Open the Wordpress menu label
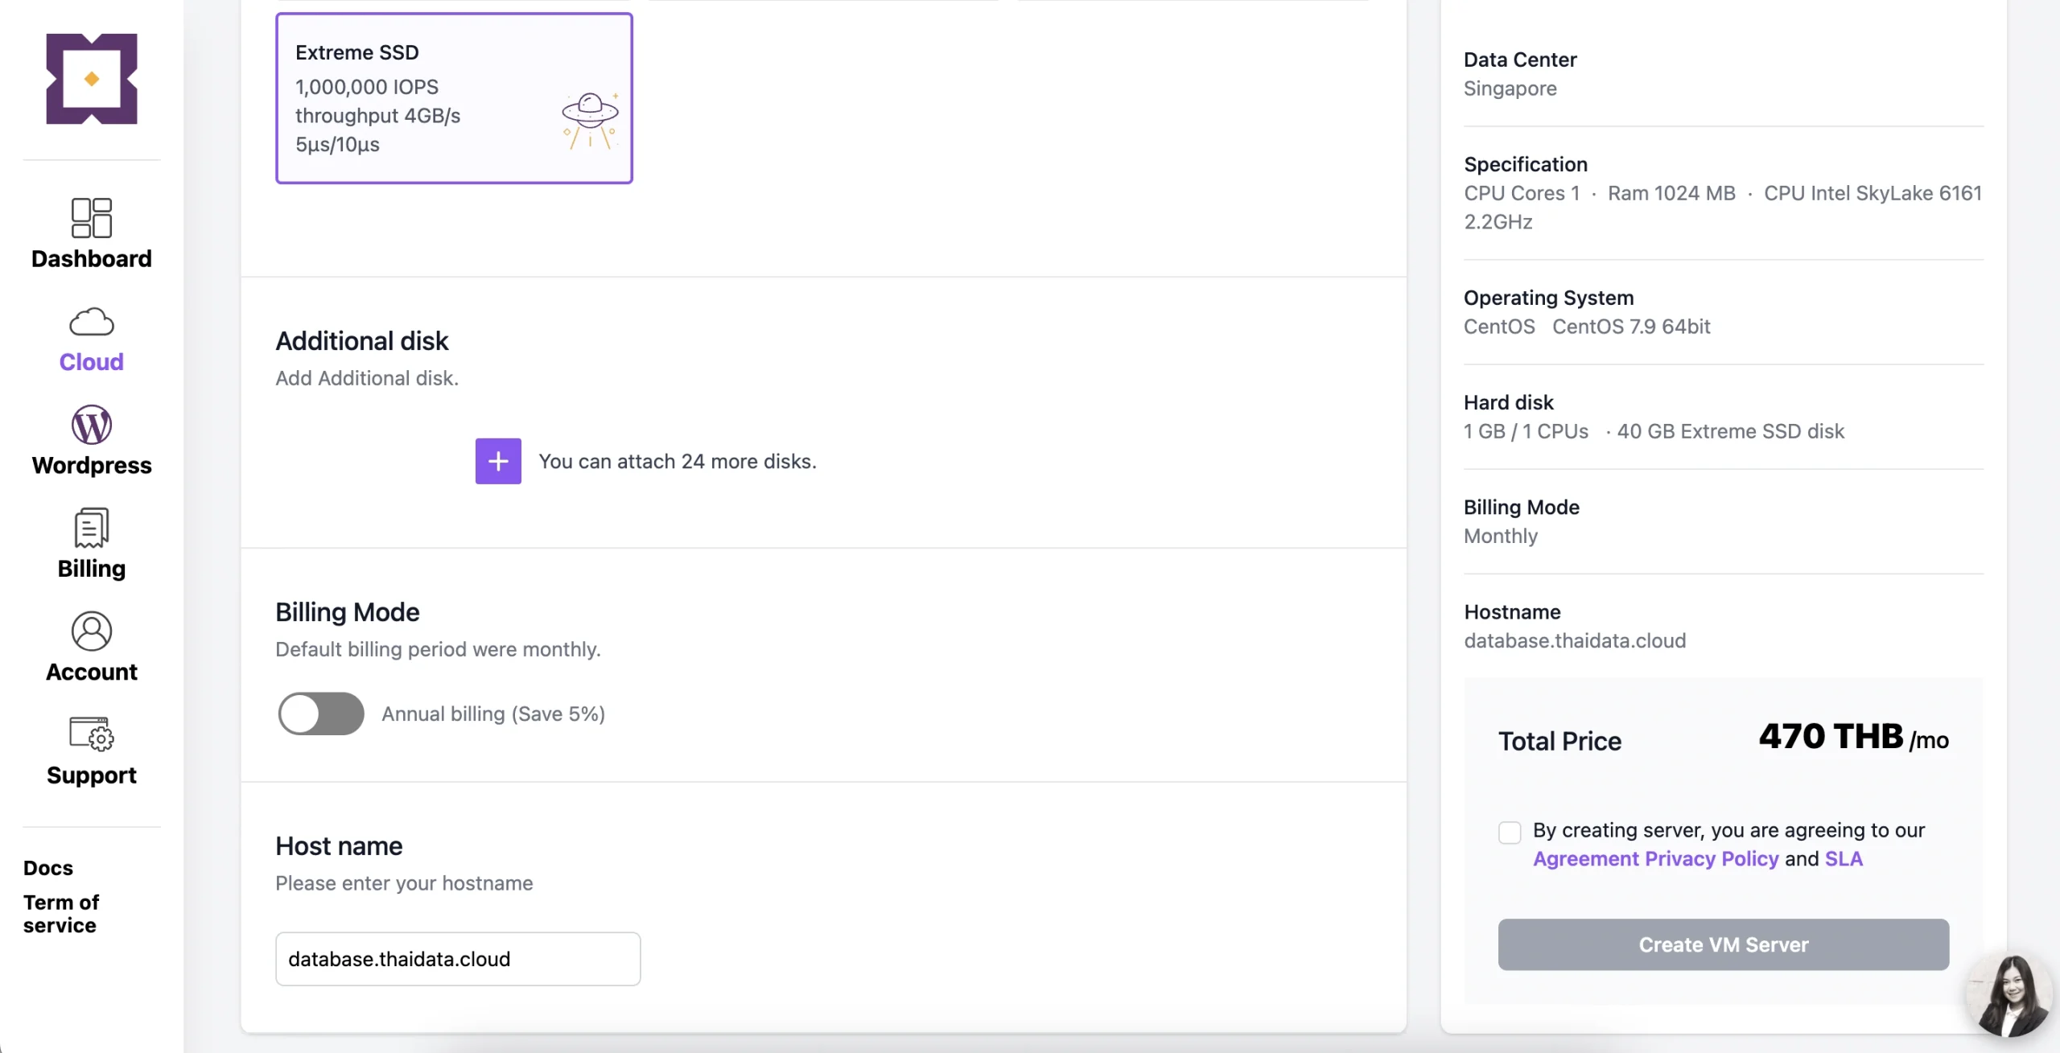This screenshot has width=2060, height=1053. (x=92, y=465)
